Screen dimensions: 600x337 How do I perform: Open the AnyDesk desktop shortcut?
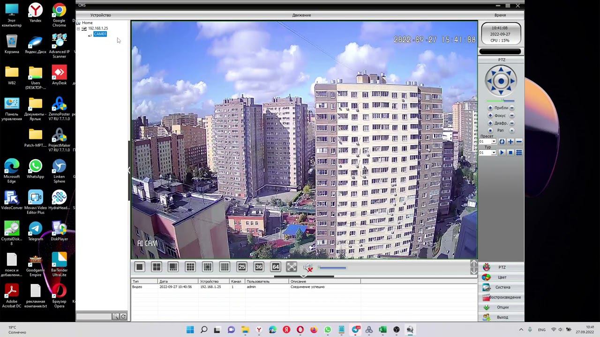click(x=59, y=75)
